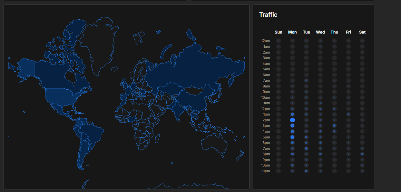The height and width of the screenshot is (192, 401).
Task: Select the "Mon" column header
Action: point(292,32)
